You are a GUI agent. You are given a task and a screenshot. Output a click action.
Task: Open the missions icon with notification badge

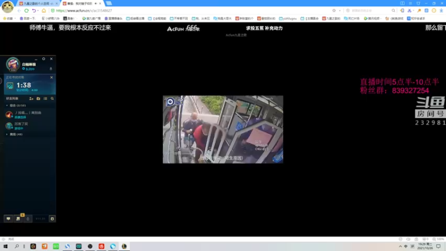[18, 219]
